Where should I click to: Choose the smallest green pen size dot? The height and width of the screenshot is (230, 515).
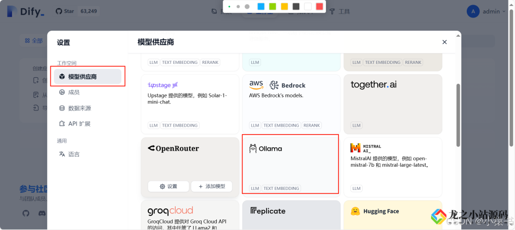tap(229, 7)
